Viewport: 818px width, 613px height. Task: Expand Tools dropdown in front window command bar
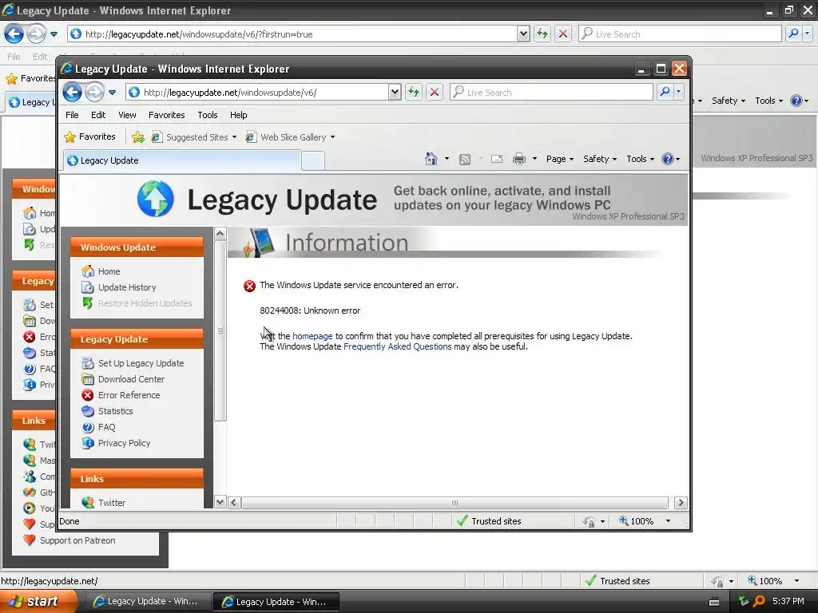pos(640,159)
